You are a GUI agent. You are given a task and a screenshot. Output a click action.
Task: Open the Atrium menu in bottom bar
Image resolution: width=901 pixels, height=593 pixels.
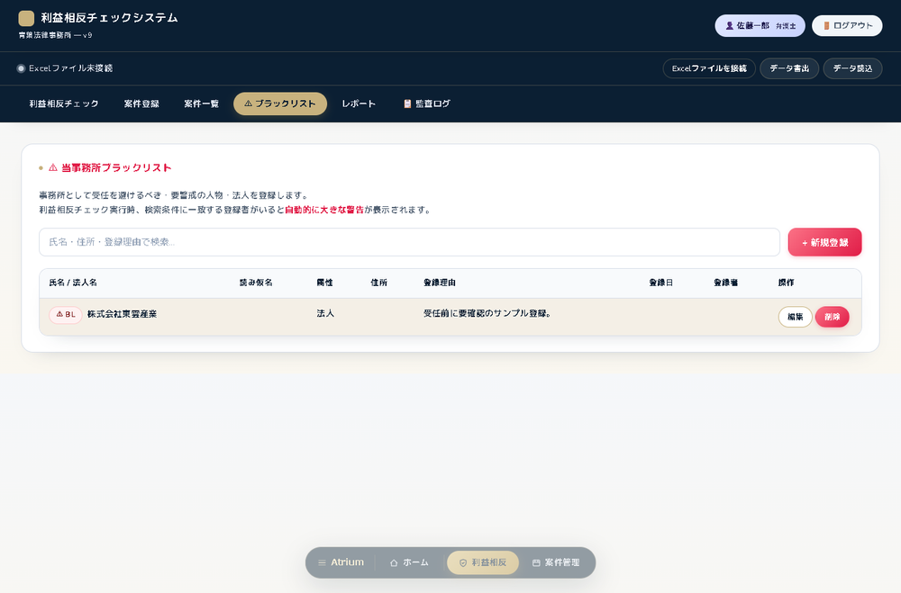coord(341,562)
